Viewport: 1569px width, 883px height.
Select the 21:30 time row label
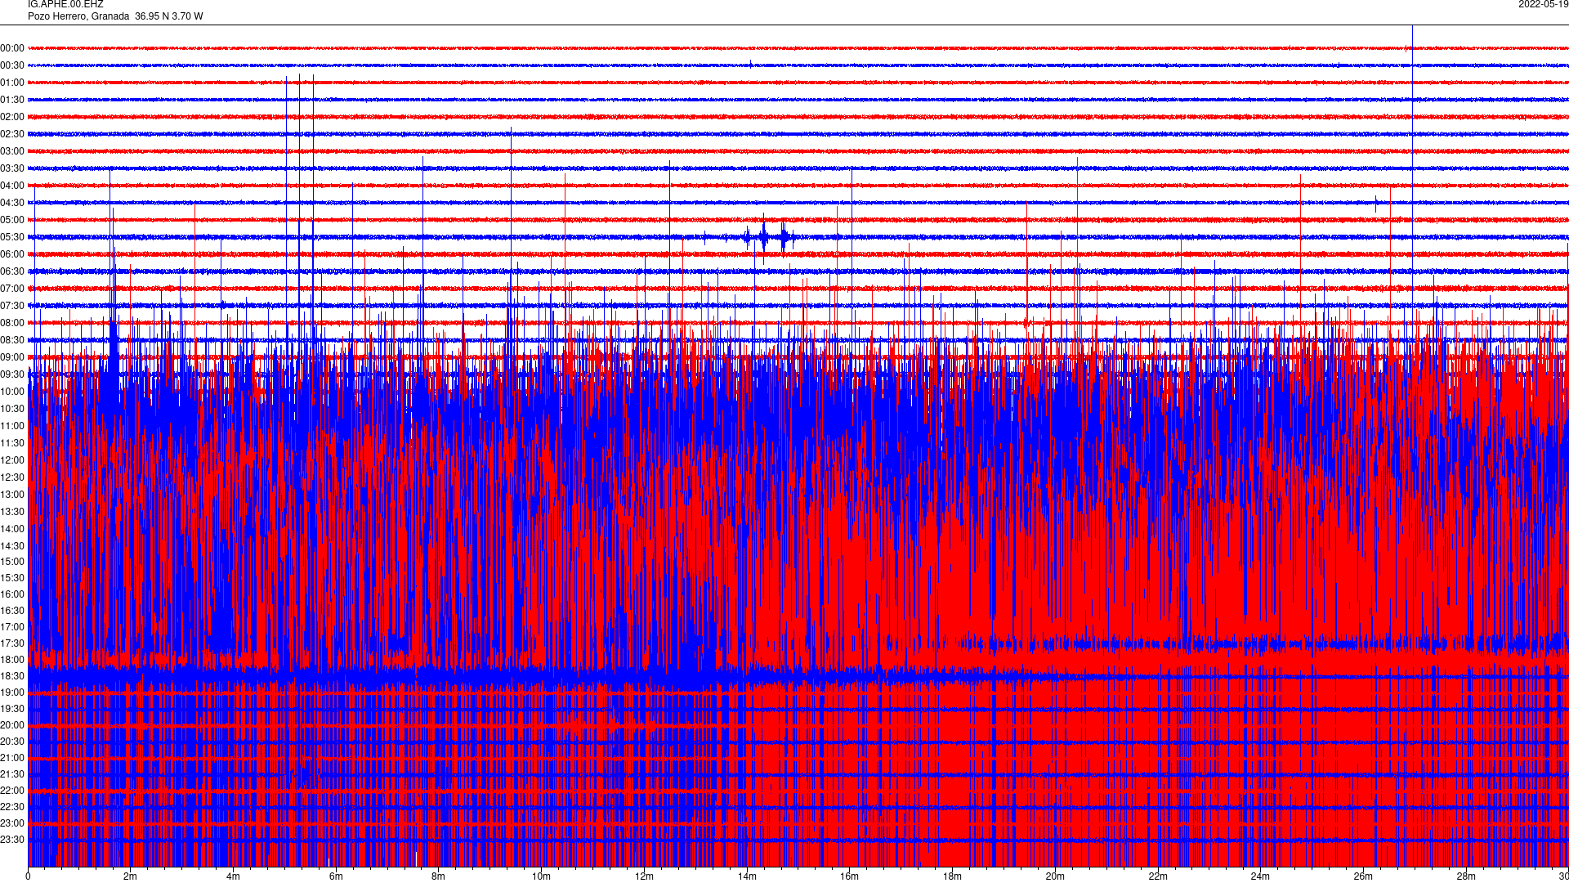[x=12, y=774]
